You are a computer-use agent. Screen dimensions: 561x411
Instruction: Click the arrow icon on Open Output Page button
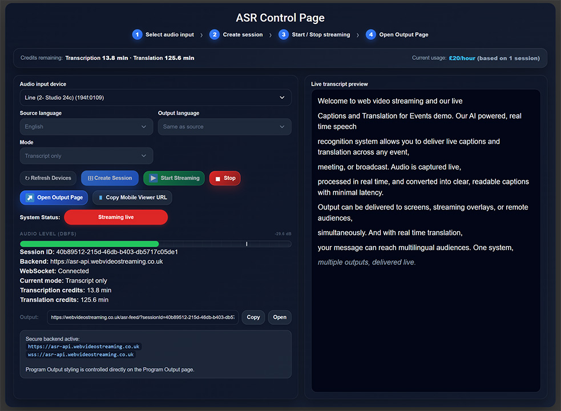click(30, 198)
